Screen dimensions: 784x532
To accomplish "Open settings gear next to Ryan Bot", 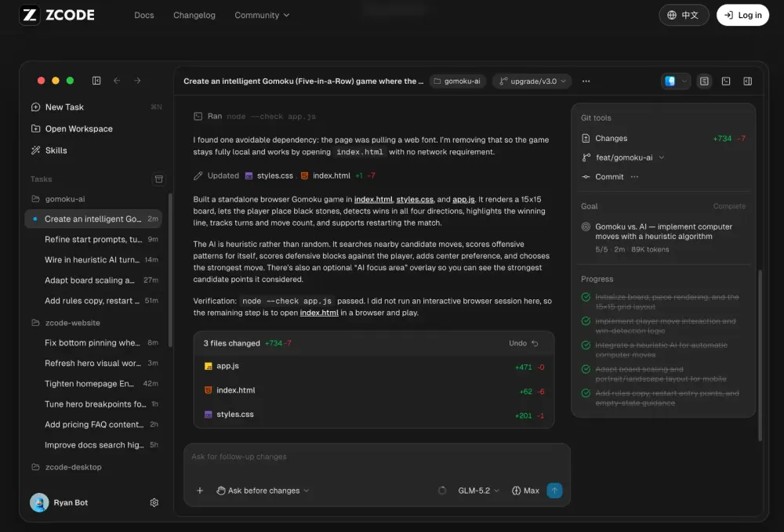I will pyautogui.click(x=154, y=502).
